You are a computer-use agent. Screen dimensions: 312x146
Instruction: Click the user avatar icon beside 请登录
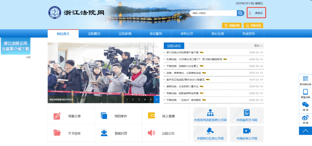250,13
